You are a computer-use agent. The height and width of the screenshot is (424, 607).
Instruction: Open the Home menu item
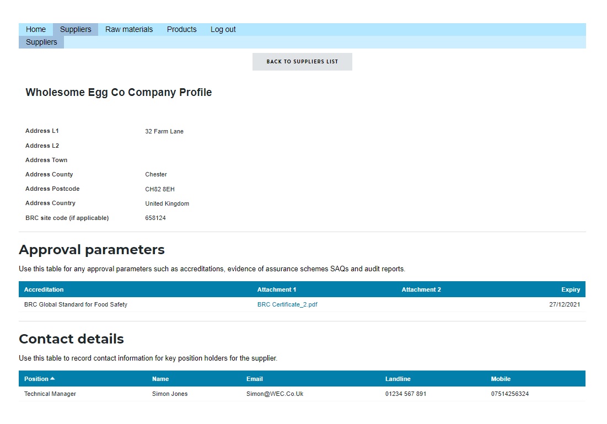[36, 29]
